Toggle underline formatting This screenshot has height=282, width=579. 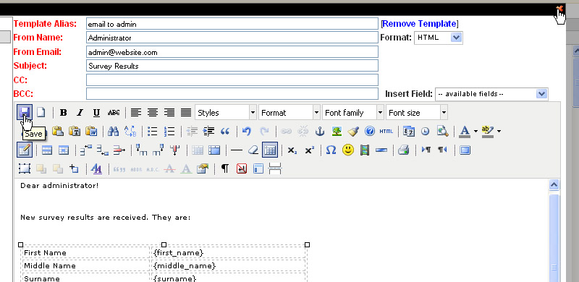(96, 113)
